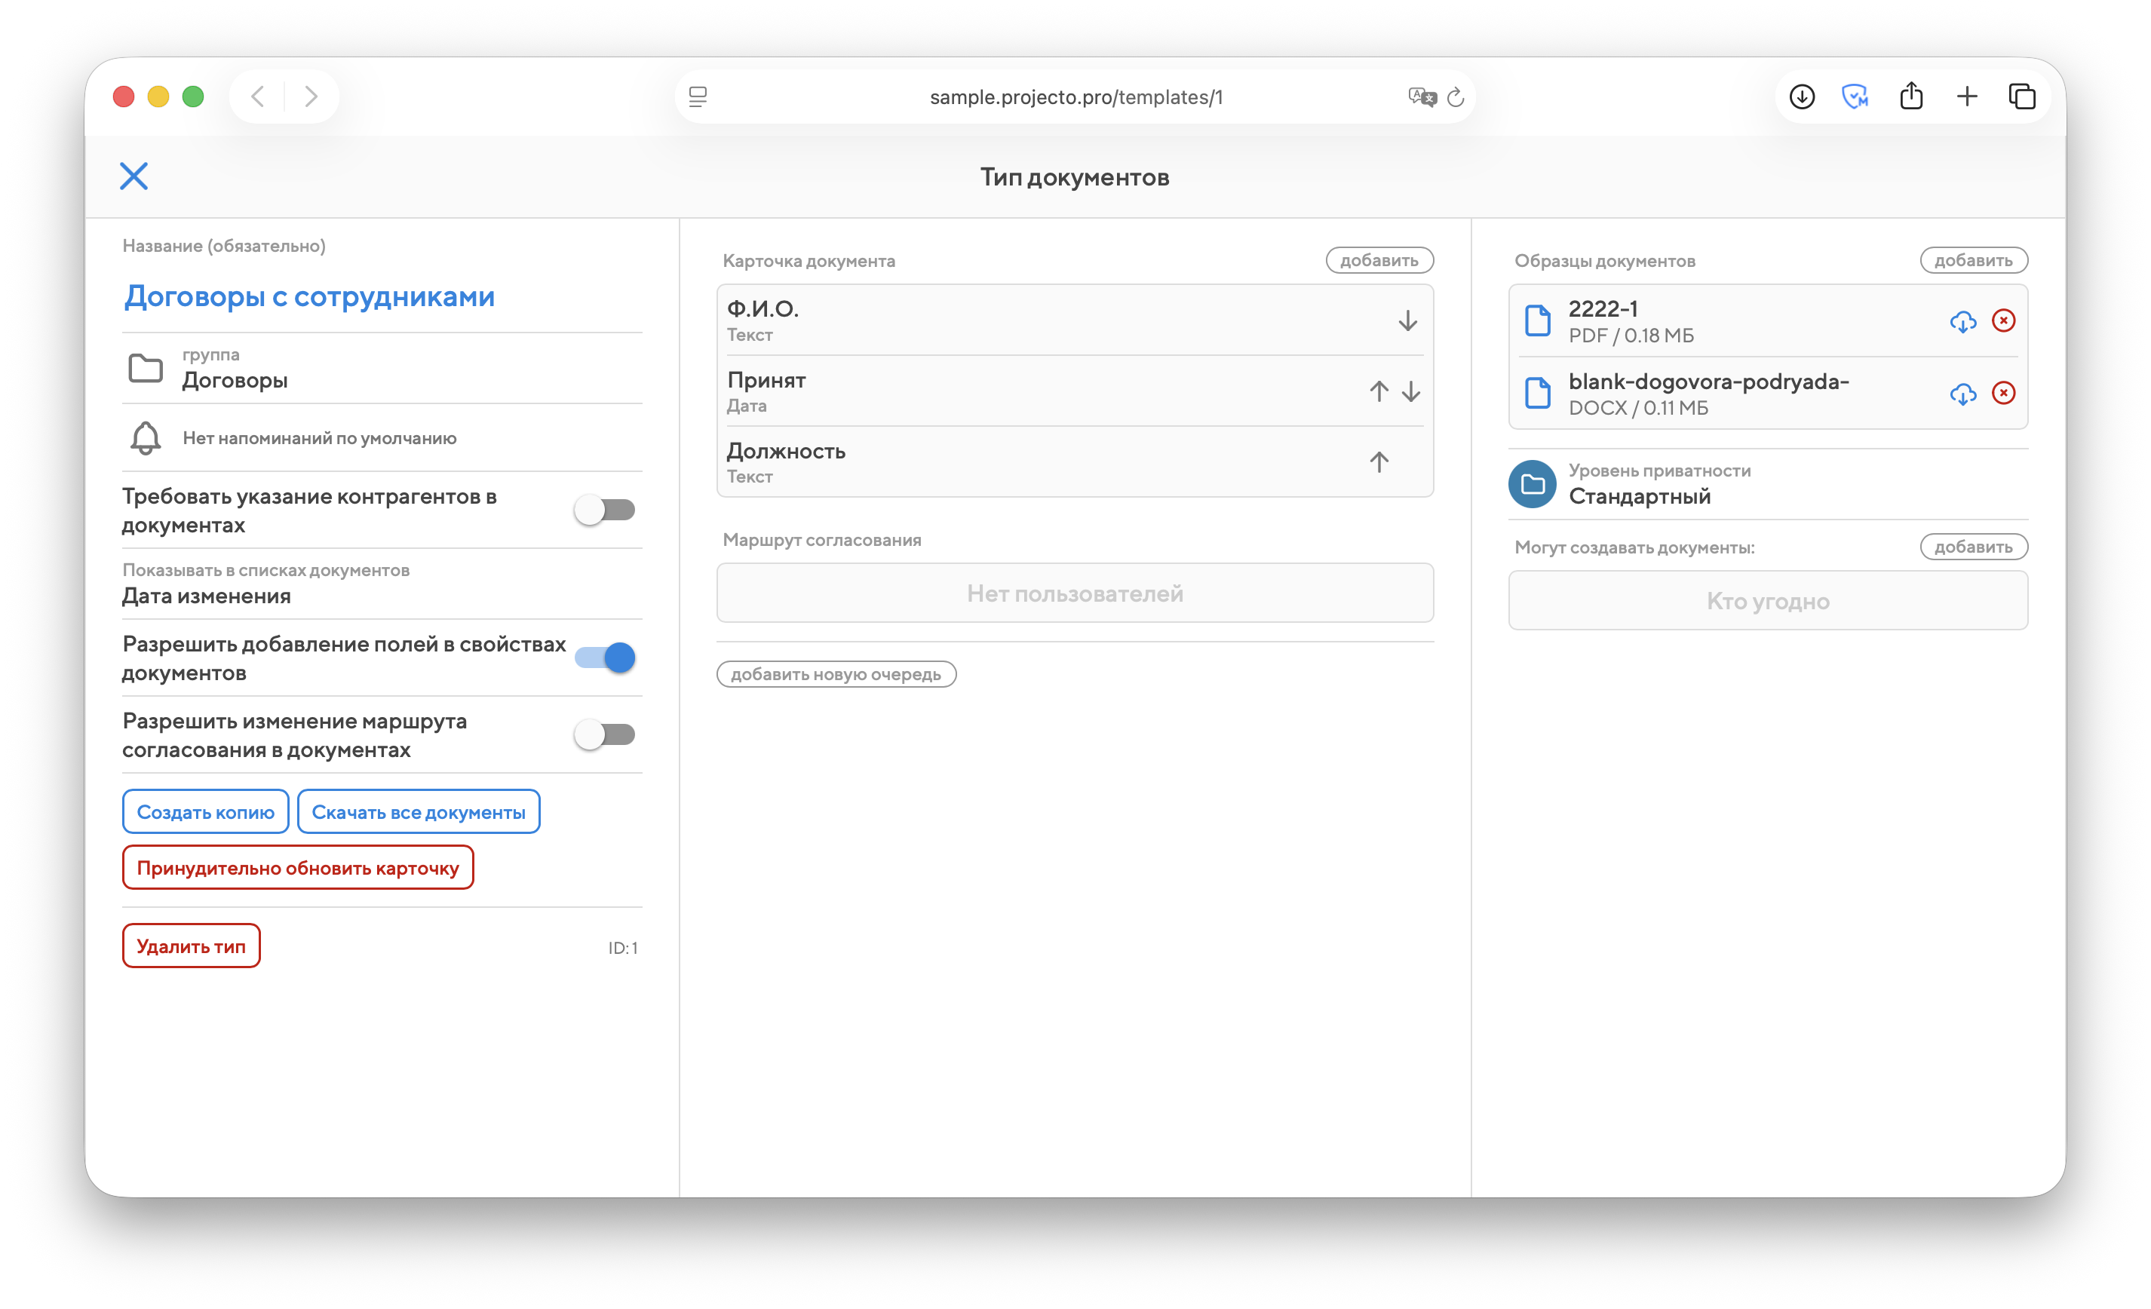
Task: Click Создать копию button
Action: click(x=205, y=811)
